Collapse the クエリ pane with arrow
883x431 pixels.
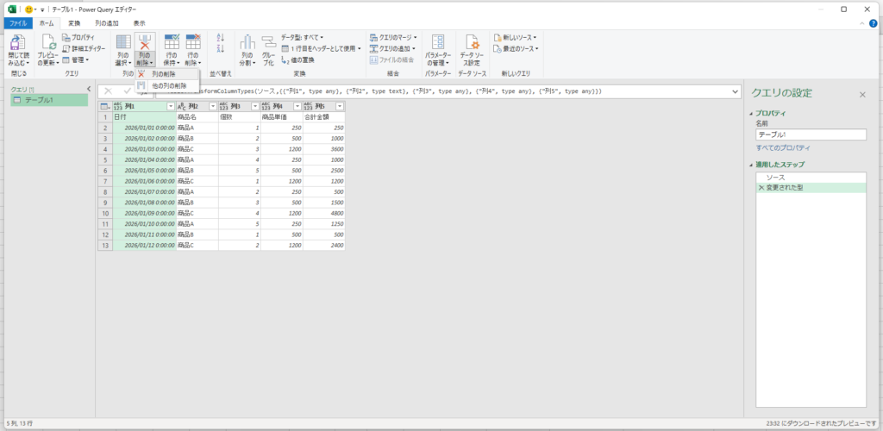click(89, 89)
